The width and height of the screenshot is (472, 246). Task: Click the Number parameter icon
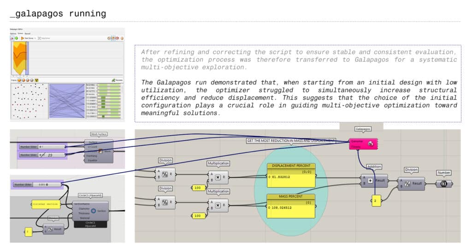pyautogui.click(x=443, y=183)
